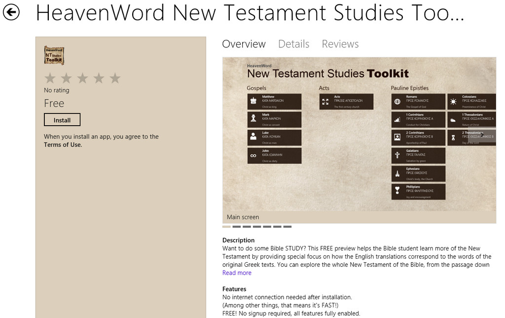Screen dimensions: 505x318
Task: Select the Overview tab
Action: click(244, 44)
